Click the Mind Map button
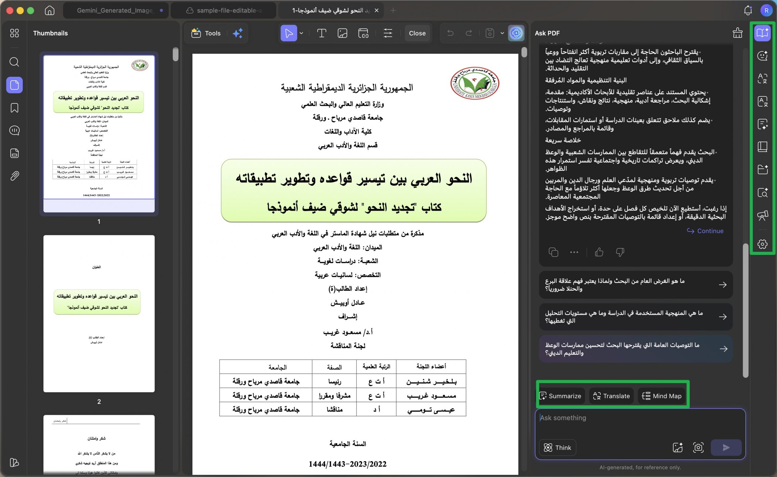Viewport: 777px width, 477px height. (x=662, y=396)
